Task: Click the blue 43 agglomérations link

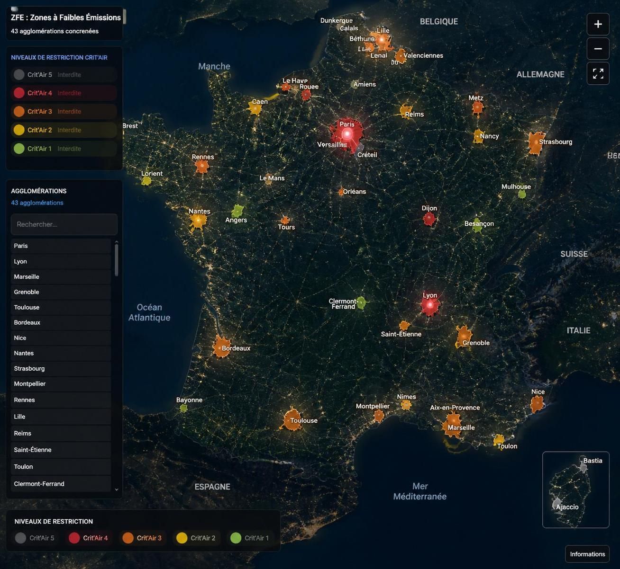Action: 37,203
